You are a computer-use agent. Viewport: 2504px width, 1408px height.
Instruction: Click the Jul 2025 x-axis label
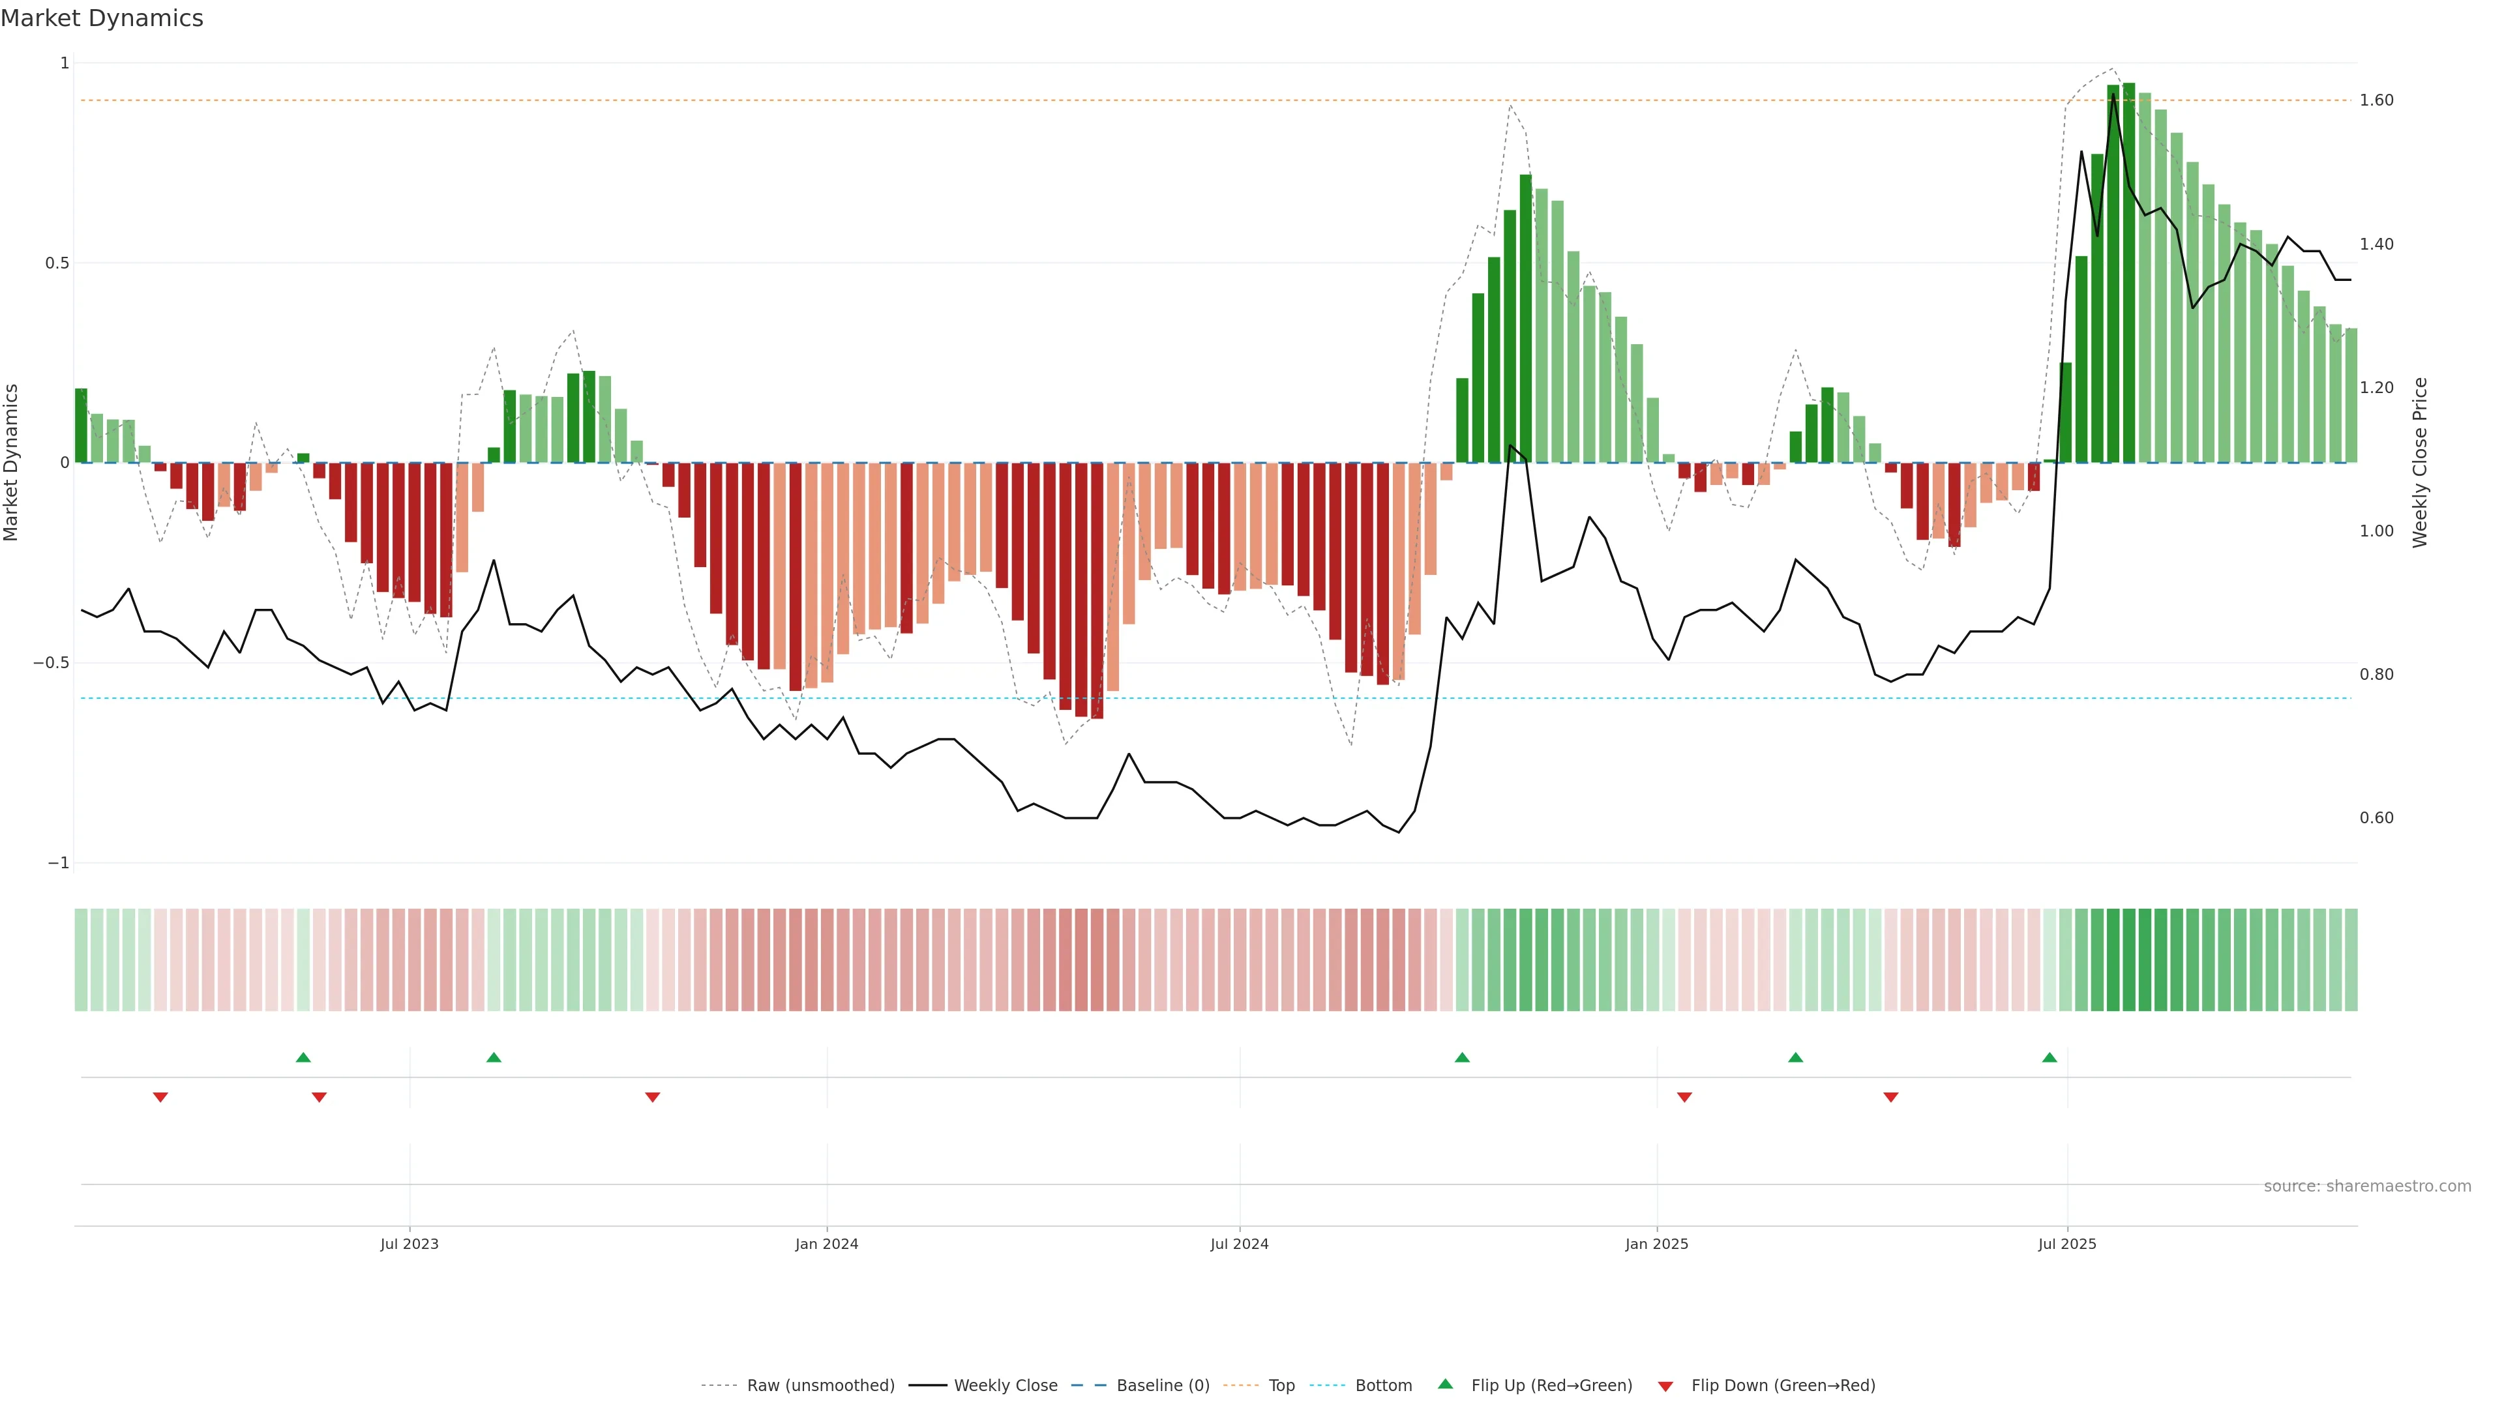[2066, 1244]
